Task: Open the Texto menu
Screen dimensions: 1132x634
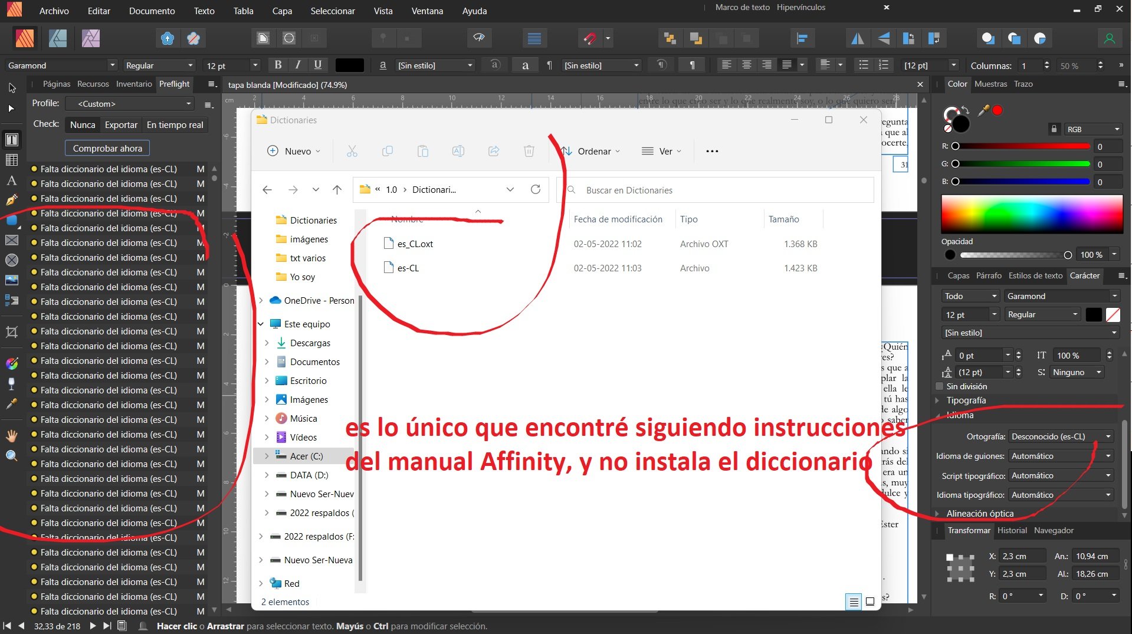Action: click(204, 11)
